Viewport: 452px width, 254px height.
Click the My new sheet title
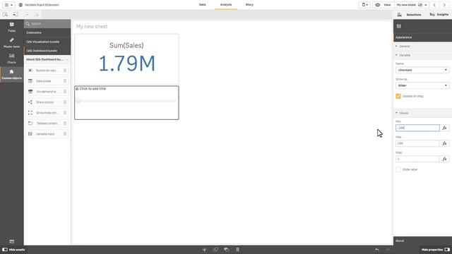point(92,27)
